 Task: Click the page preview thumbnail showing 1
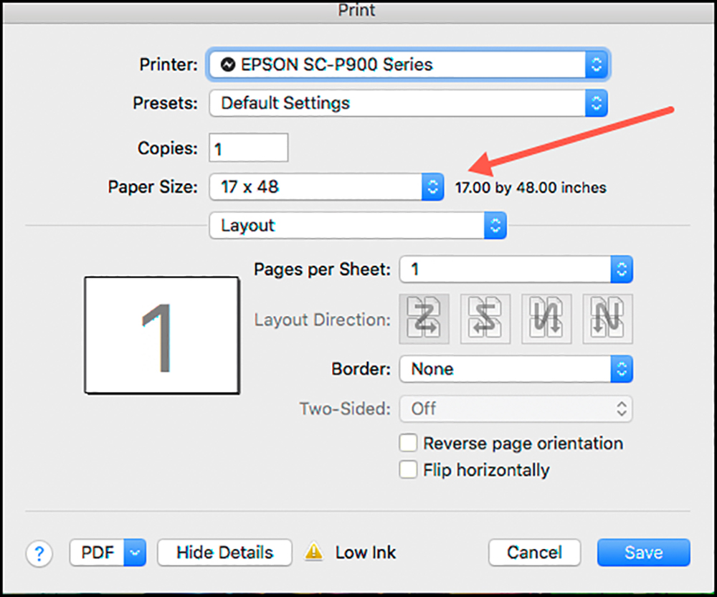click(162, 335)
